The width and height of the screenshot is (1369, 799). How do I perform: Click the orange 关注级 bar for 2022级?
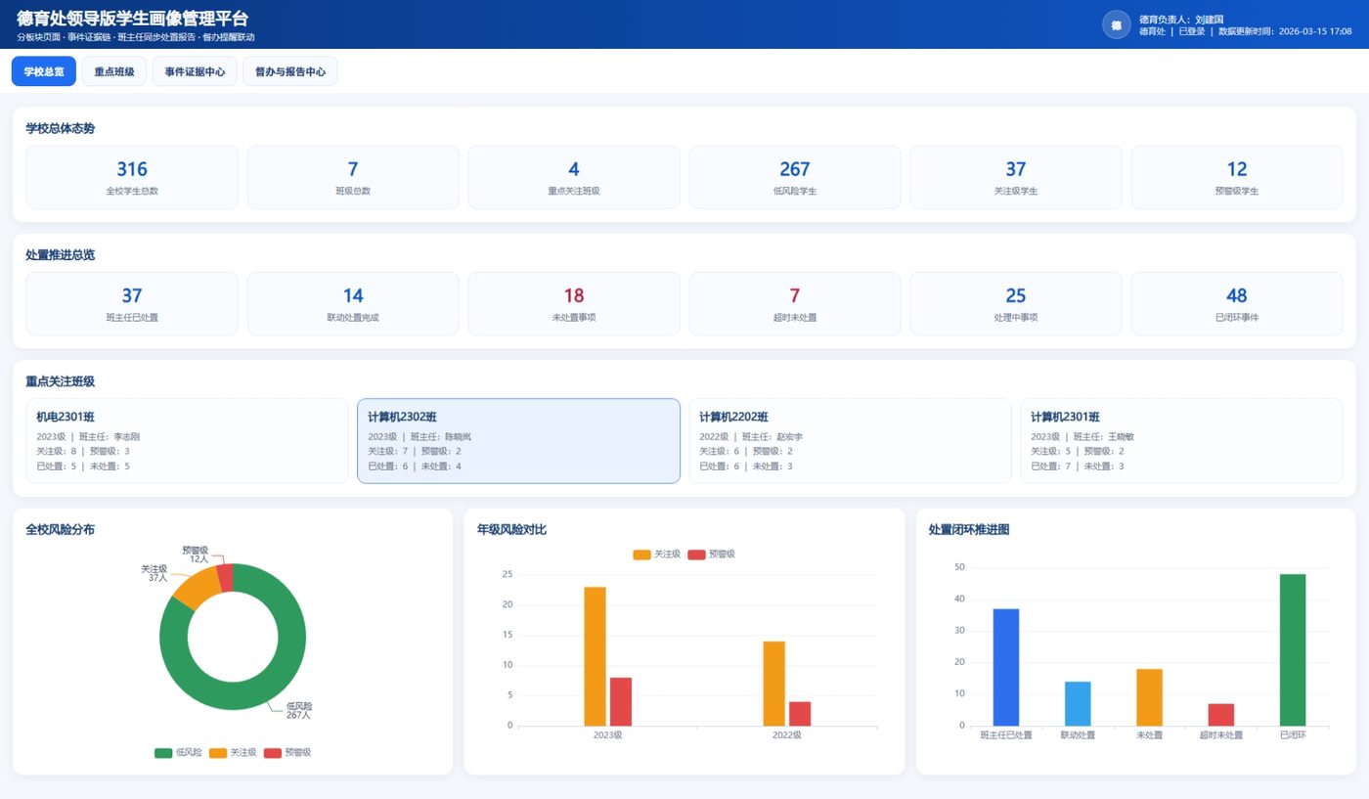coord(773,684)
